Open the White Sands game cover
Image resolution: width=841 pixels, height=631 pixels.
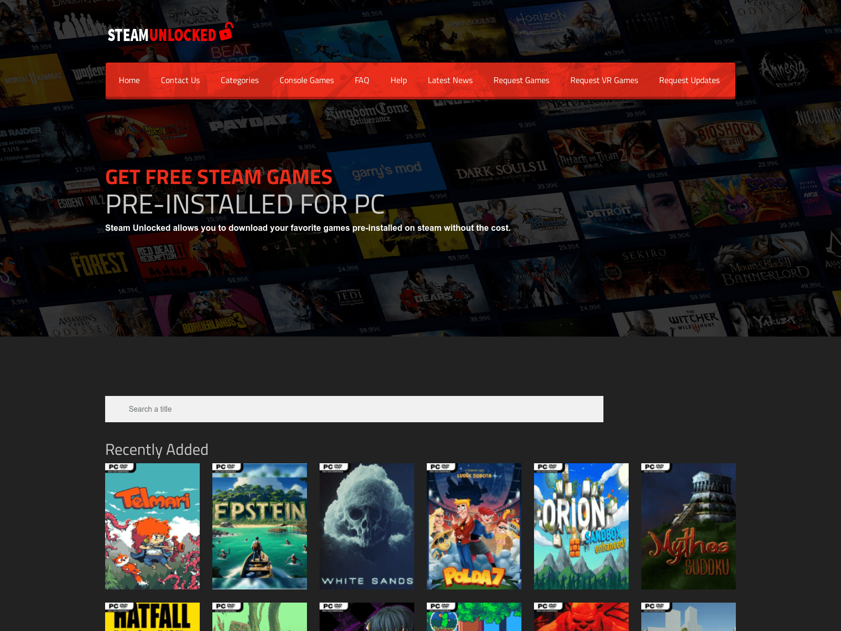tap(367, 526)
